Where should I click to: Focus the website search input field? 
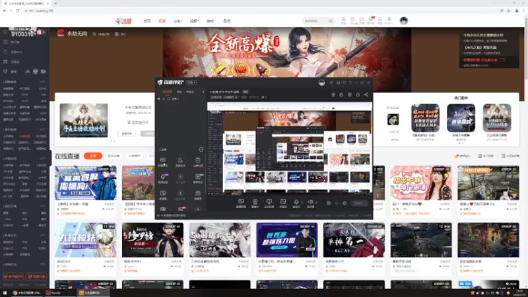(315, 21)
